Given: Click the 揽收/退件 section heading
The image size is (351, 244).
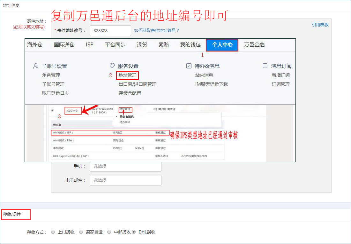Looking at the screenshot, I should point(12,214).
